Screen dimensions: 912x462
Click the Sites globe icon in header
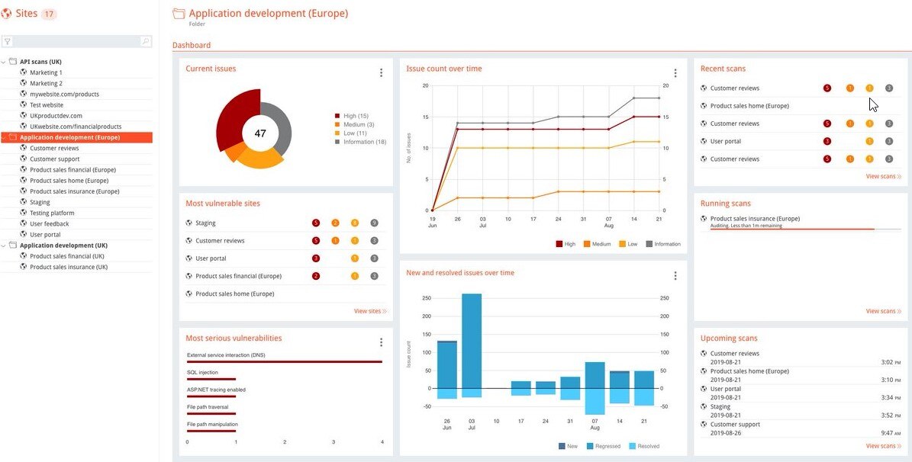pos(7,14)
